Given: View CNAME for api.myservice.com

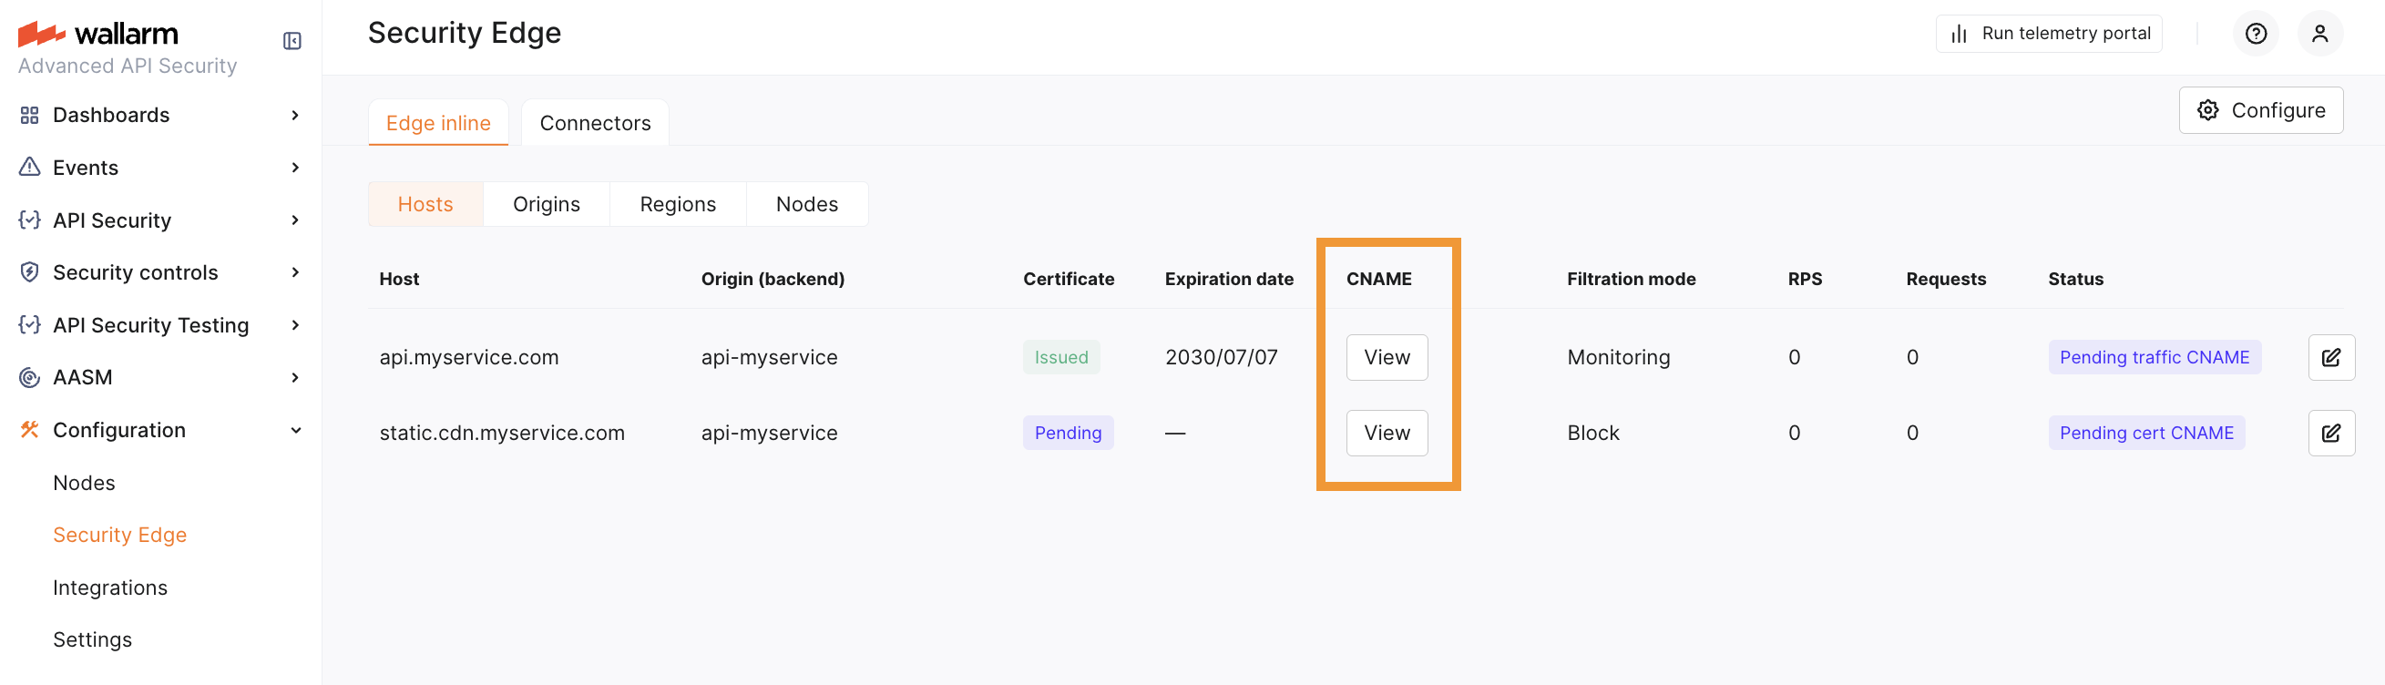Looking at the screenshot, I should pyautogui.click(x=1386, y=357).
